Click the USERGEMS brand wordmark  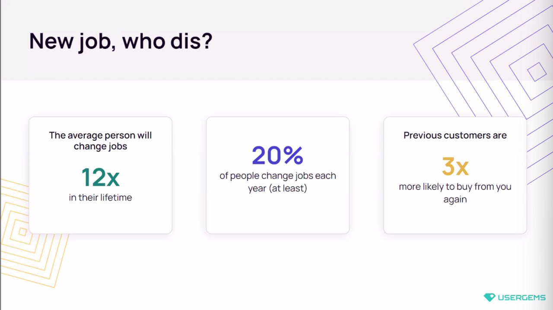(x=521, y=297)
